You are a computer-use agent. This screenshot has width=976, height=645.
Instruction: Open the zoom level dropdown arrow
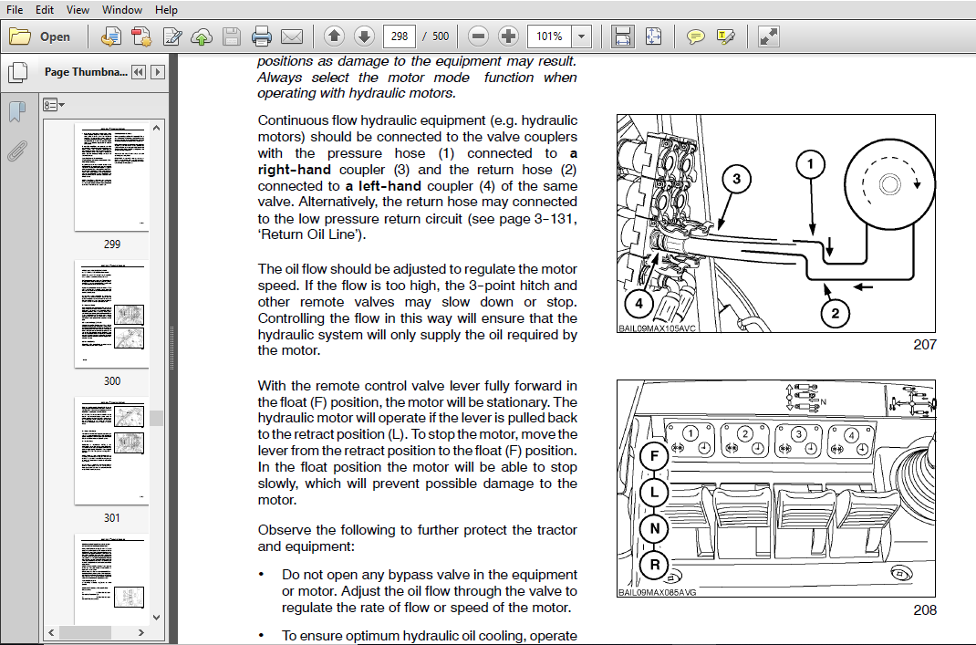pyautogui.click(x=581, y=36)
